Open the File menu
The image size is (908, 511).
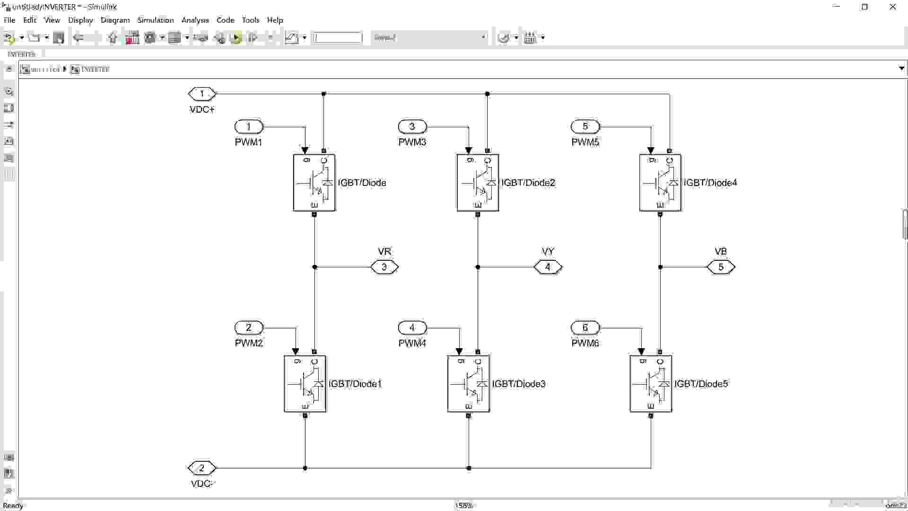click(x=9, y=20)
